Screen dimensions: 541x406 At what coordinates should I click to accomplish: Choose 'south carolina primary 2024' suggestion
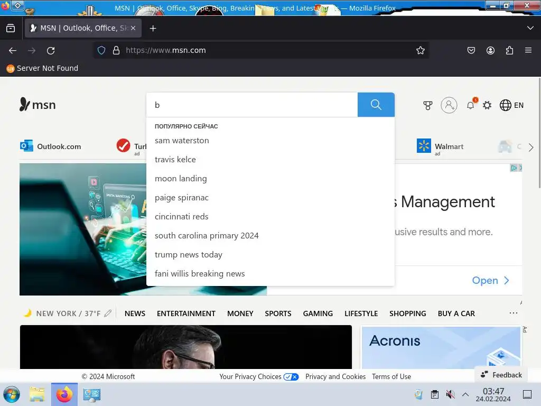tap(270, 235)
